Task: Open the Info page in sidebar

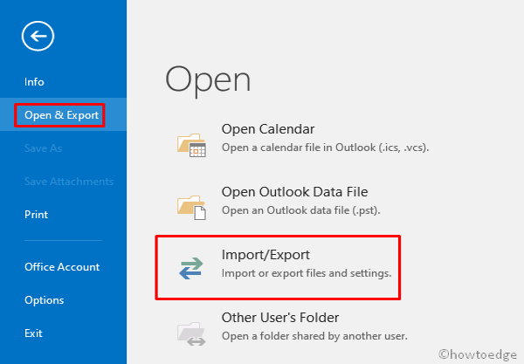Action: pos(34,82)
